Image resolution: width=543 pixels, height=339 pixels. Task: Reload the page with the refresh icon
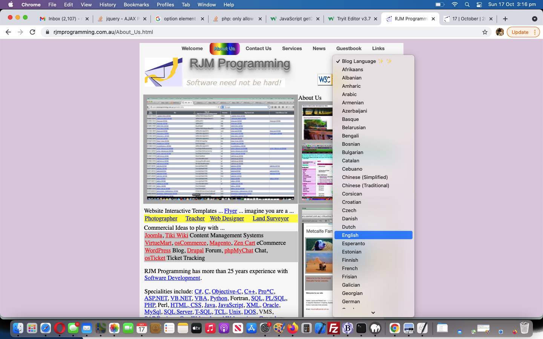coord(32,32)
